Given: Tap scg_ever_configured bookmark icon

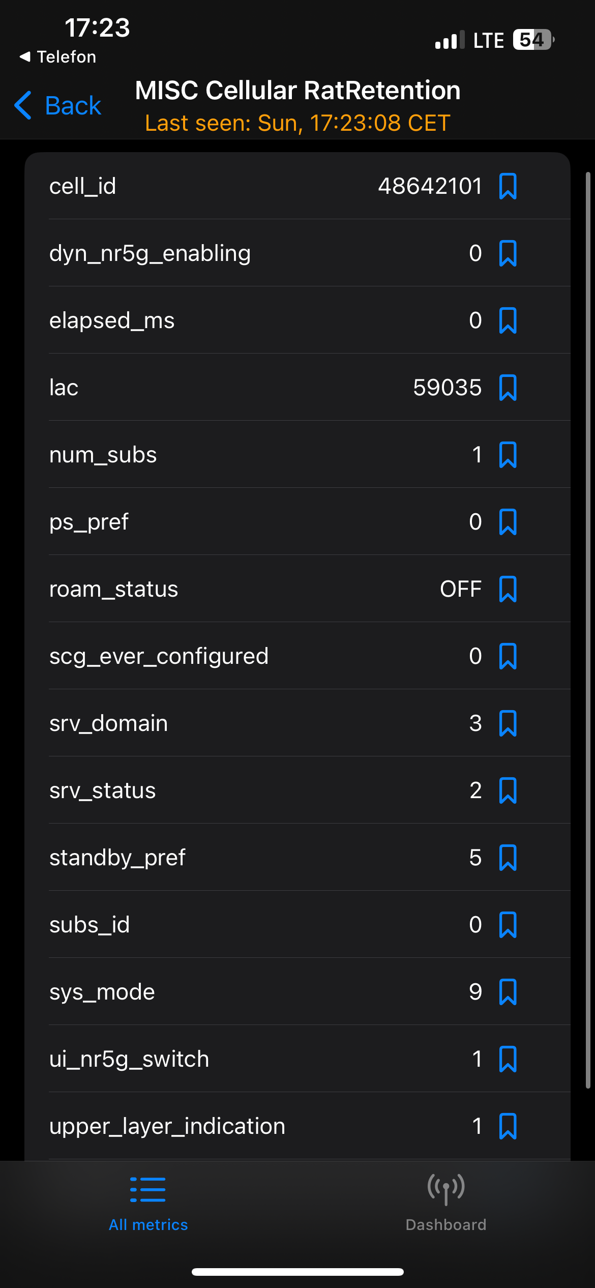Looking at the screenshot, I should tap(508, 656).
